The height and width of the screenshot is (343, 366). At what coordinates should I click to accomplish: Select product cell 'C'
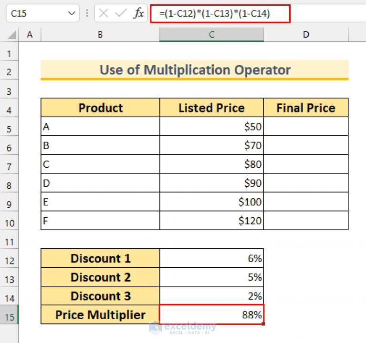[x=100, y=164]
